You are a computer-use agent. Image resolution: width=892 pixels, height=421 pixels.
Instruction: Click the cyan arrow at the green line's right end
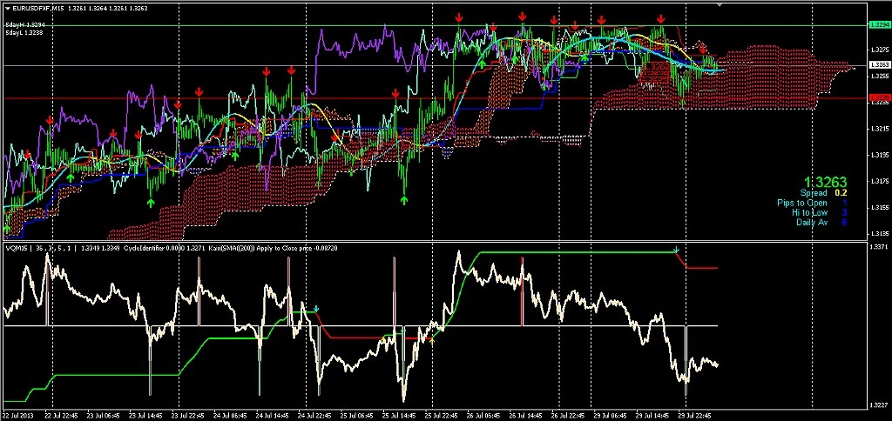pyautogui.click(x=677, y=251)
